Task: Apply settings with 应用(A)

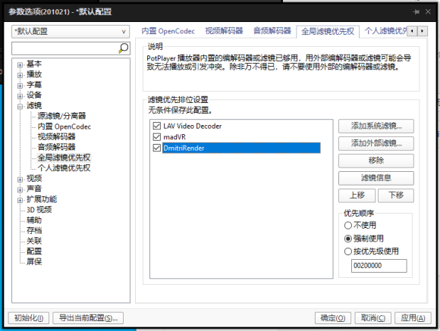Action: 413,318
